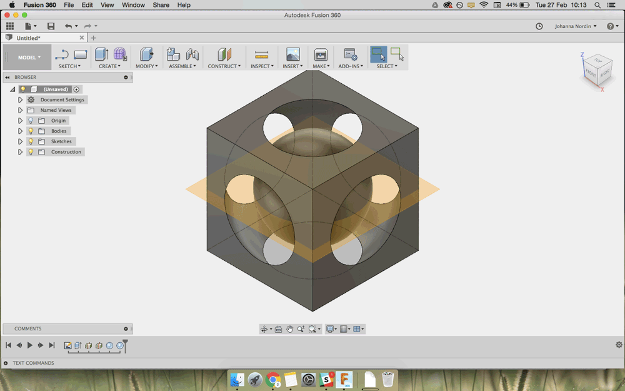Image resolution: width=625 pixels, height=391 pixels.
Task: Click the Offset Plane construct icon
Action: click(224, 54)
